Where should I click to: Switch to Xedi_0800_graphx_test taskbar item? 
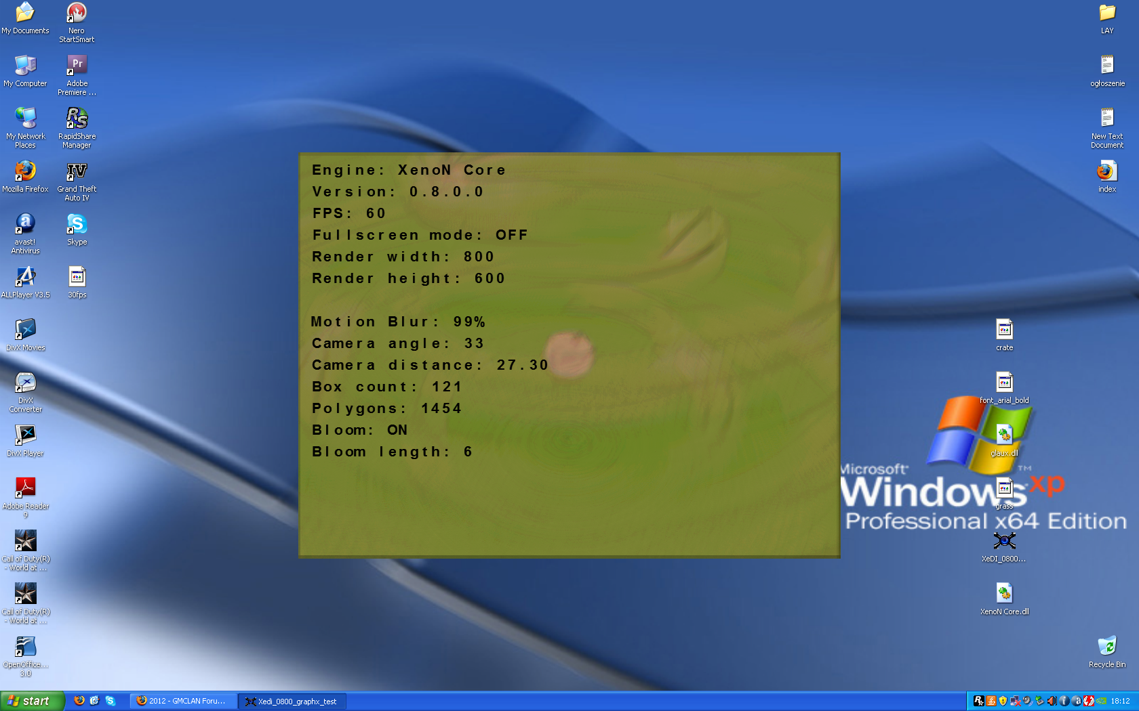[x=292, y=701]
